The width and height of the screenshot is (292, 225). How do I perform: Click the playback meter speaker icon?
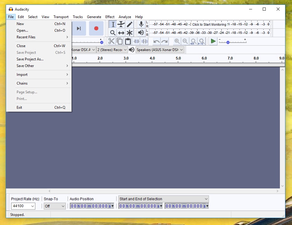pos(141,33)
